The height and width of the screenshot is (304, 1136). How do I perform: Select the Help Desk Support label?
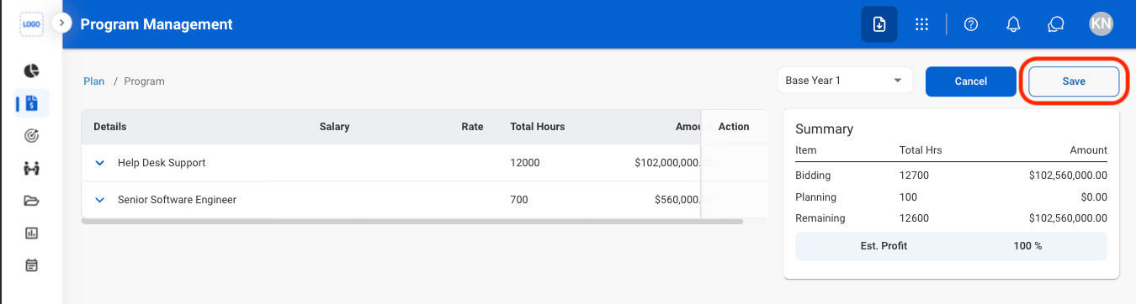(x=162, y=163)
